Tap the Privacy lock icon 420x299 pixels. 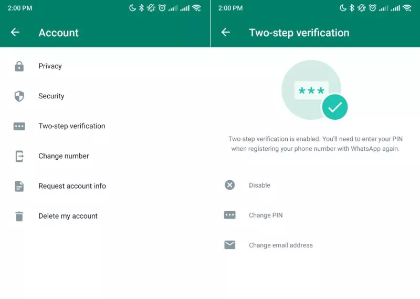19,66
